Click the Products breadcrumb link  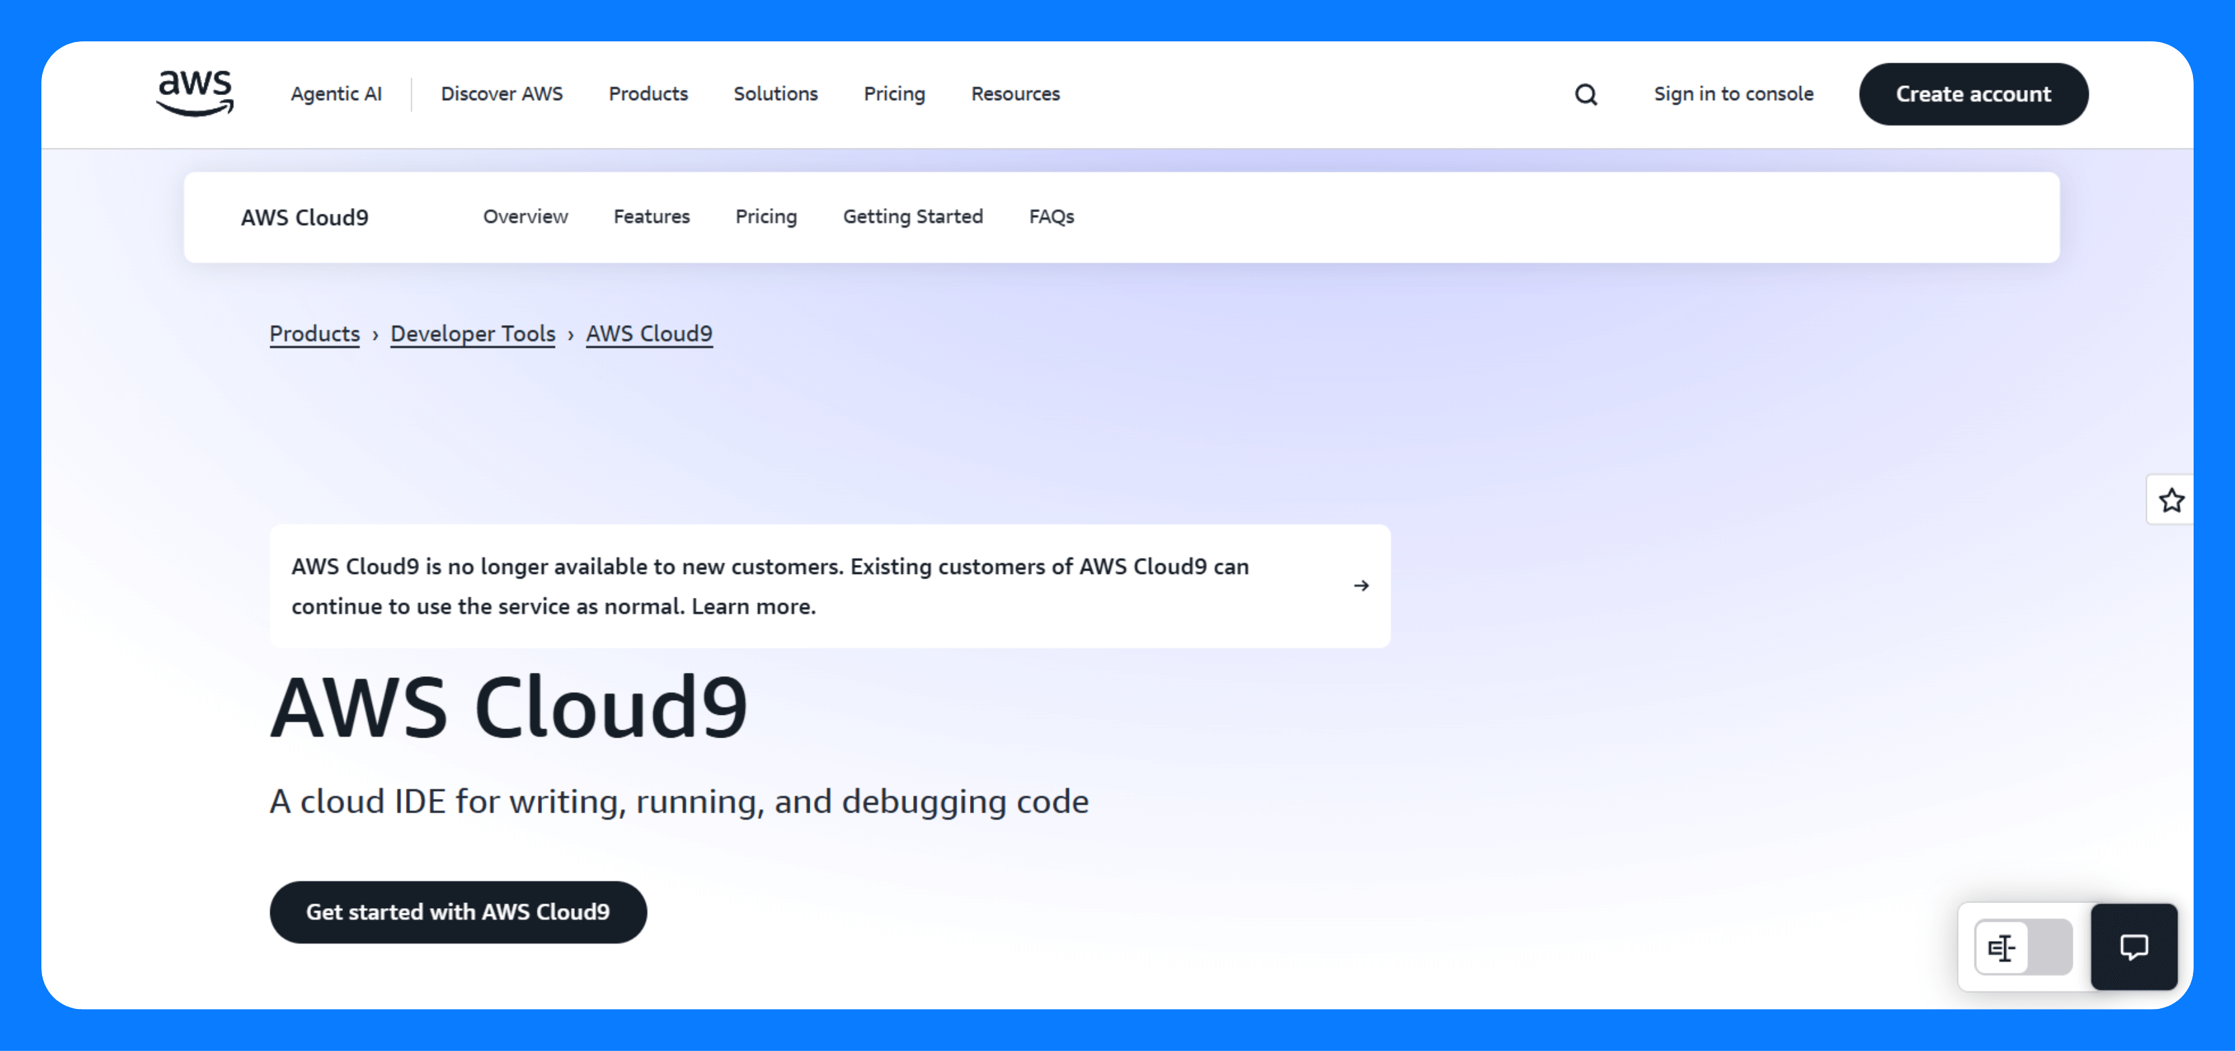[314, 334]
